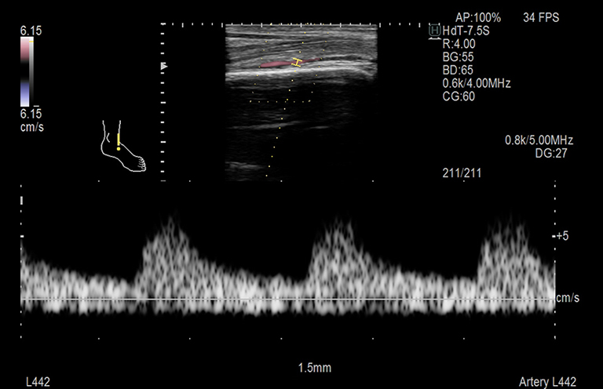This screenshot has height=389, width=603.
Task: Click the DG:27 Doppler gain value
Action: pyautogui.click(x=554, y=154)
